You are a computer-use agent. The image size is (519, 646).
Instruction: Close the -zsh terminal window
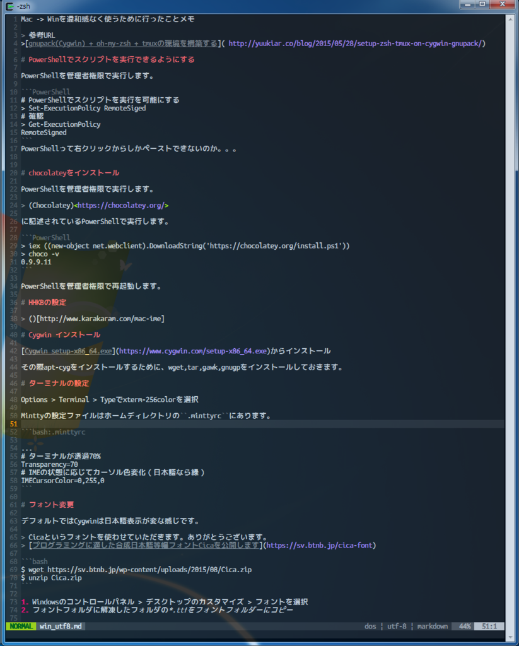[502, 4]
